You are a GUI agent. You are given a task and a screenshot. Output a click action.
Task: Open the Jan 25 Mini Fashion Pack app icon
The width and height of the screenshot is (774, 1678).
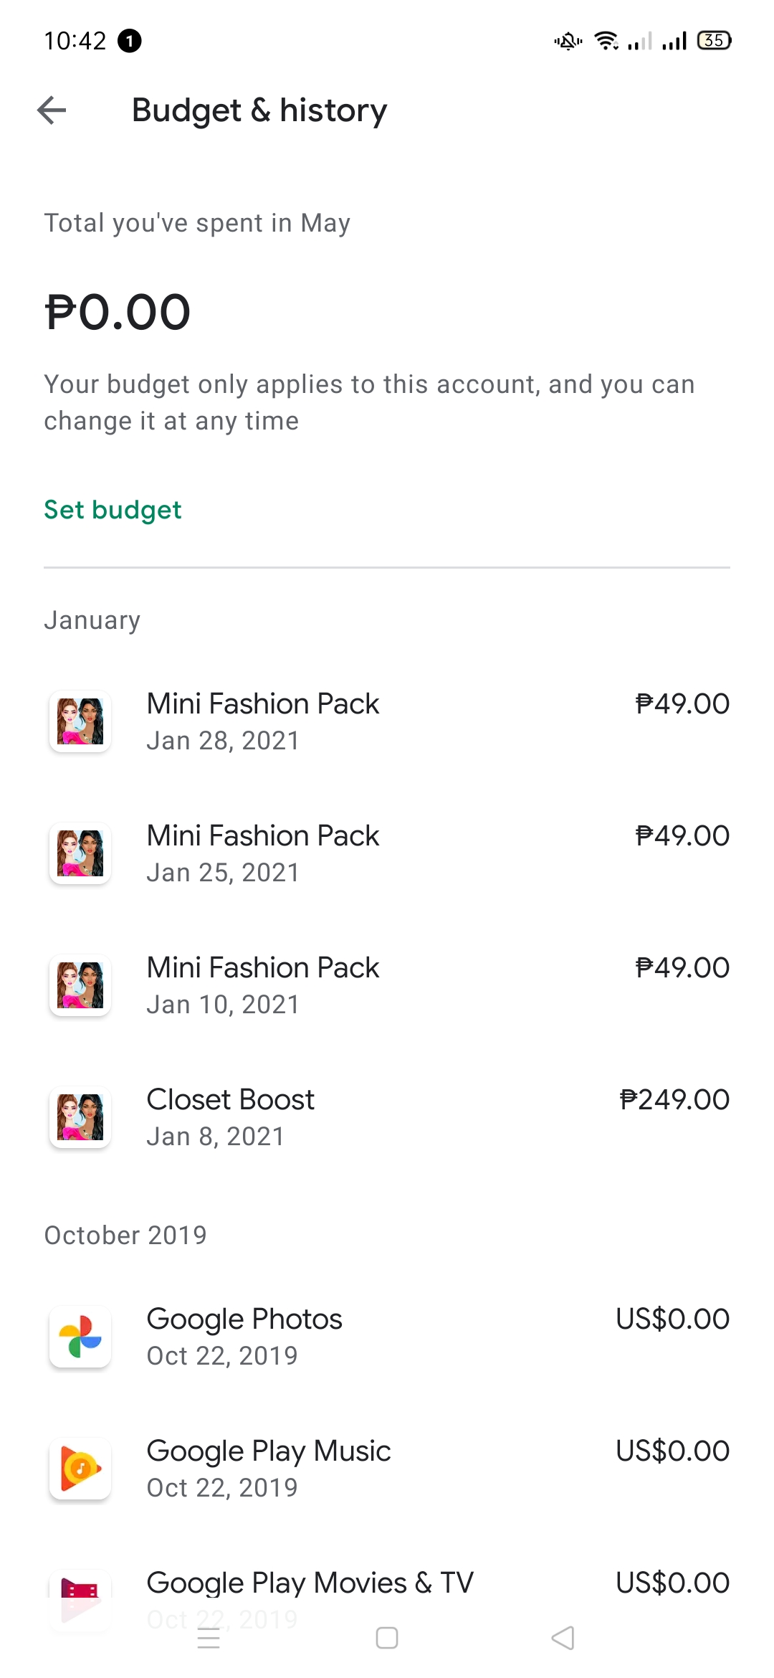pos(80,853)
